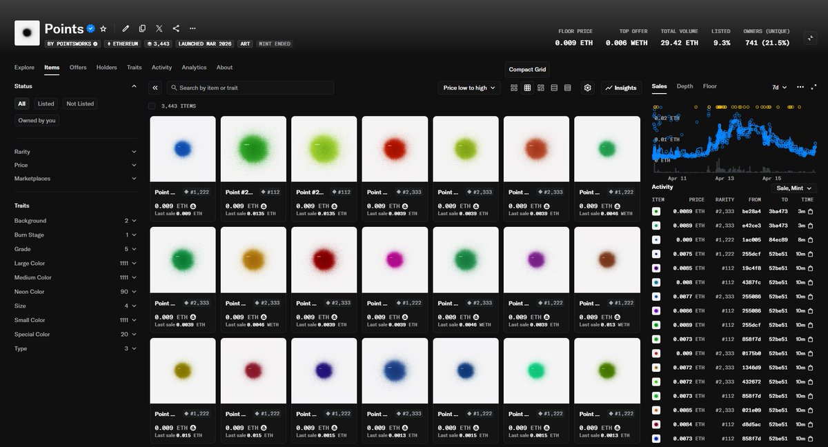
Task: Expand the Type trait filter
Action: click(76, 348)
